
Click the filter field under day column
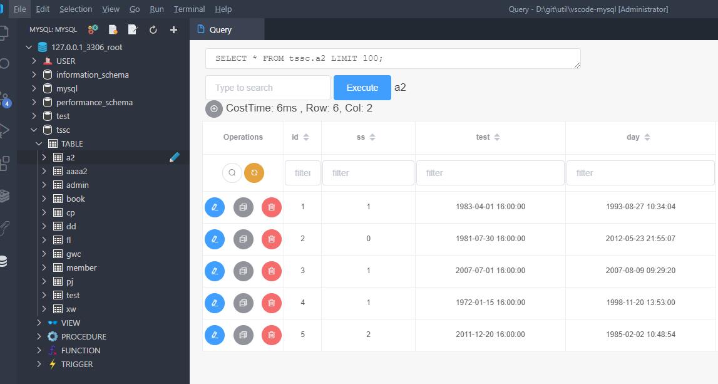point(640,173)
